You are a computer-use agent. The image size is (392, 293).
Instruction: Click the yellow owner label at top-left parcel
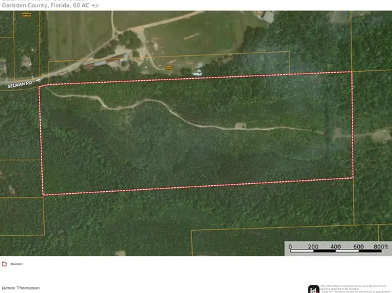(x=26, y=14)
